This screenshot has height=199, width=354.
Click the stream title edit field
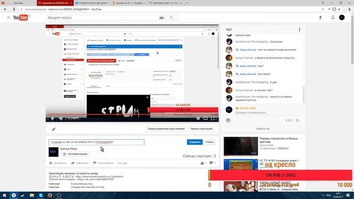point(96,142)
